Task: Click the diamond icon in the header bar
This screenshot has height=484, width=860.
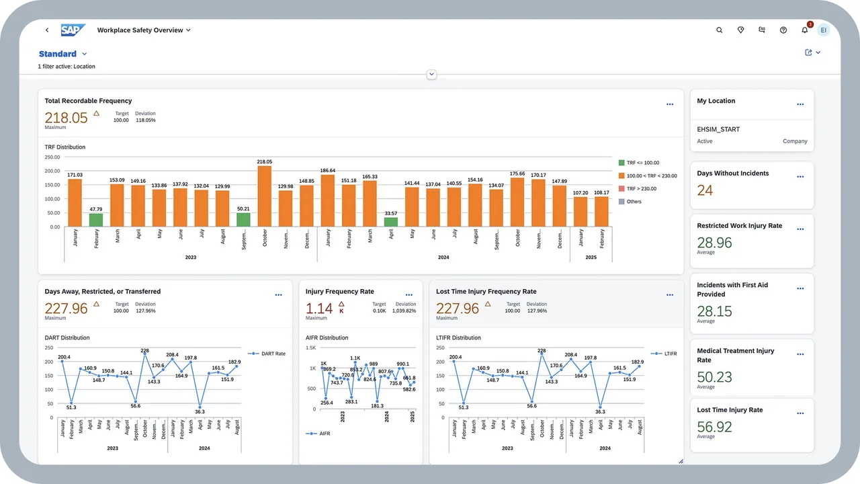Action: 740,30
